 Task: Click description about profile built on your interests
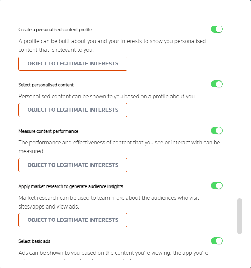(x=112, y=45)
